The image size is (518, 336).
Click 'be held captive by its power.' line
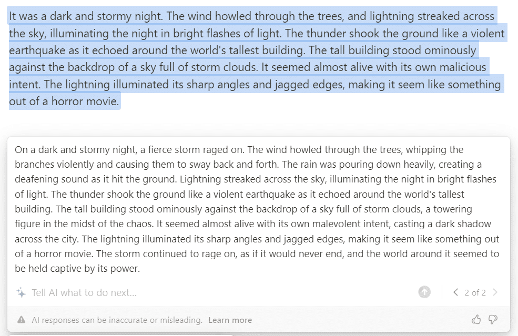point(77,269)
